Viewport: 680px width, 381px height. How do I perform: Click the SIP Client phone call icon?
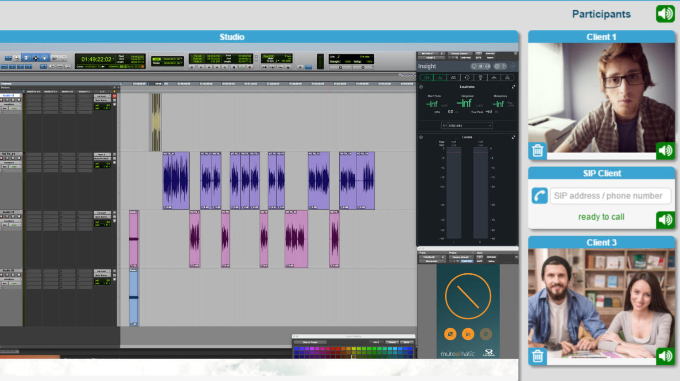point(540,196)
